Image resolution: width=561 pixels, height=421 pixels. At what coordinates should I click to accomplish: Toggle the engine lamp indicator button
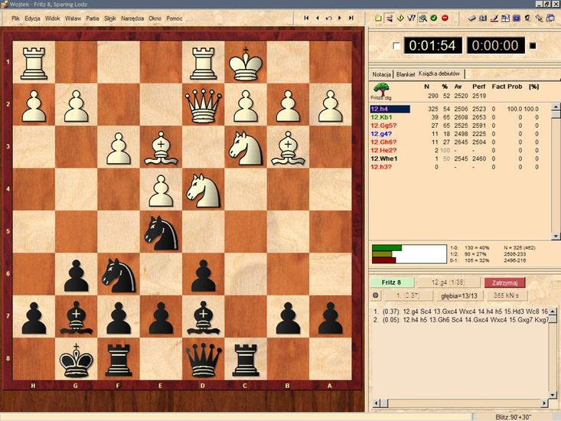click(375, 295)
